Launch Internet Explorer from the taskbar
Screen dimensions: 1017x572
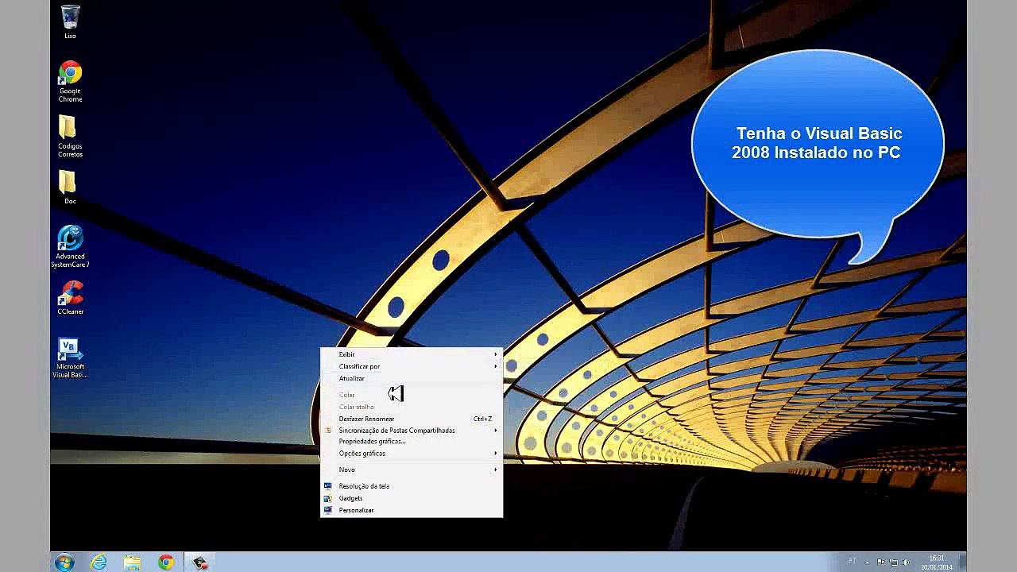(x=99, y=562)
